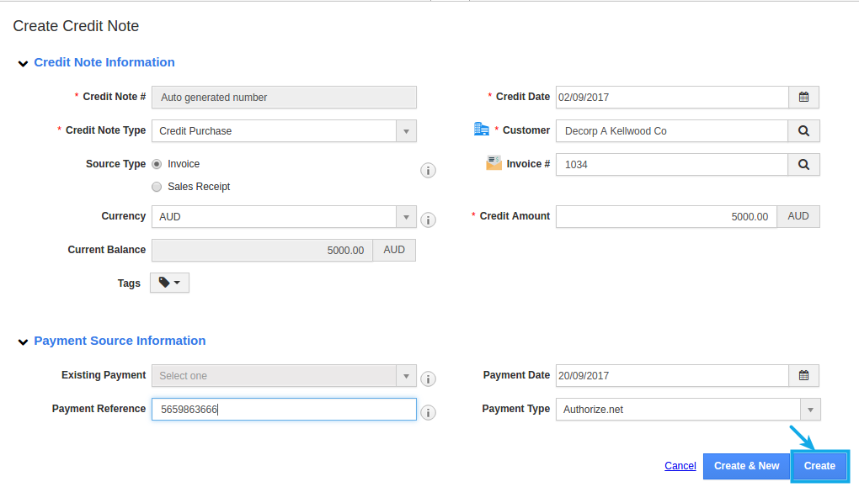Image resolution: width=859 pixels, height=503 pixels.
Task: Click the customer building icon
Action: pos(481,130)
